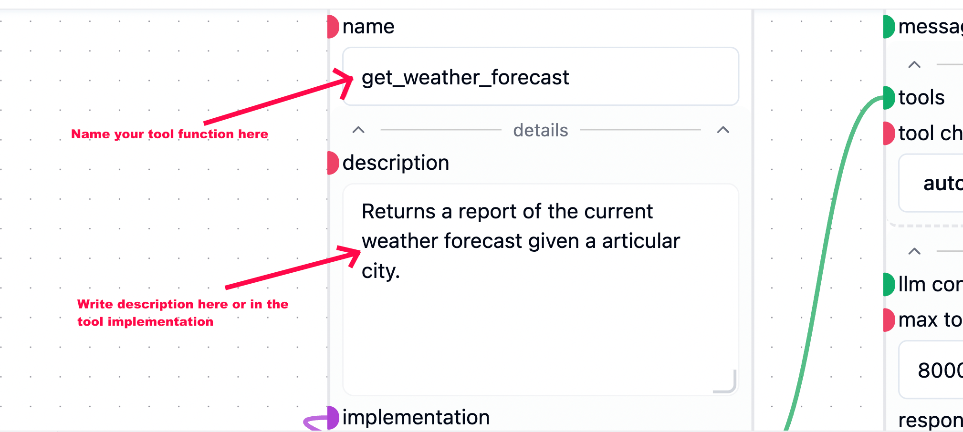Click the green tools input port
This screenshot has width=963, height=432.
pyautogui.click(x=888, y=98)
